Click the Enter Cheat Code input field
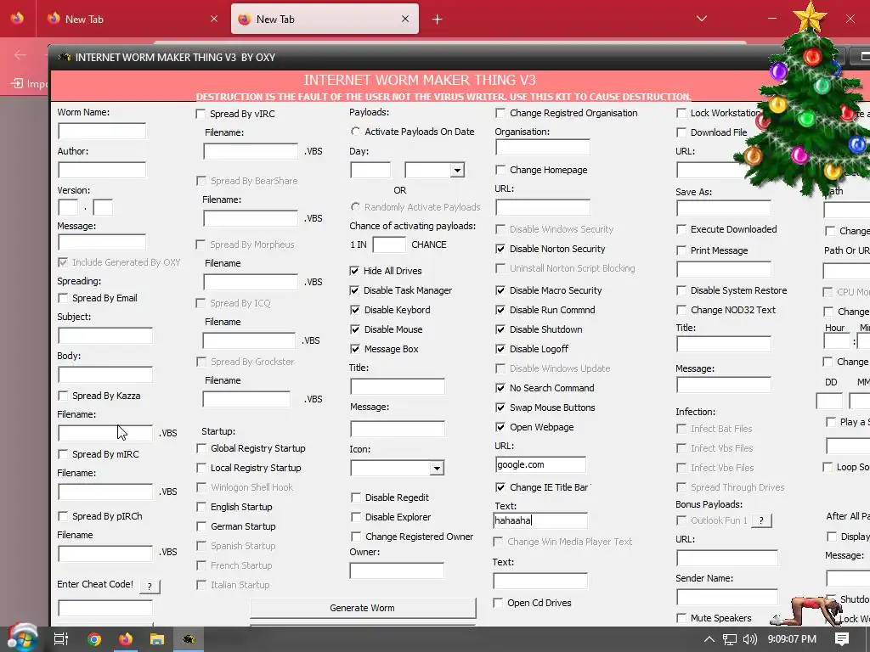 105,608
